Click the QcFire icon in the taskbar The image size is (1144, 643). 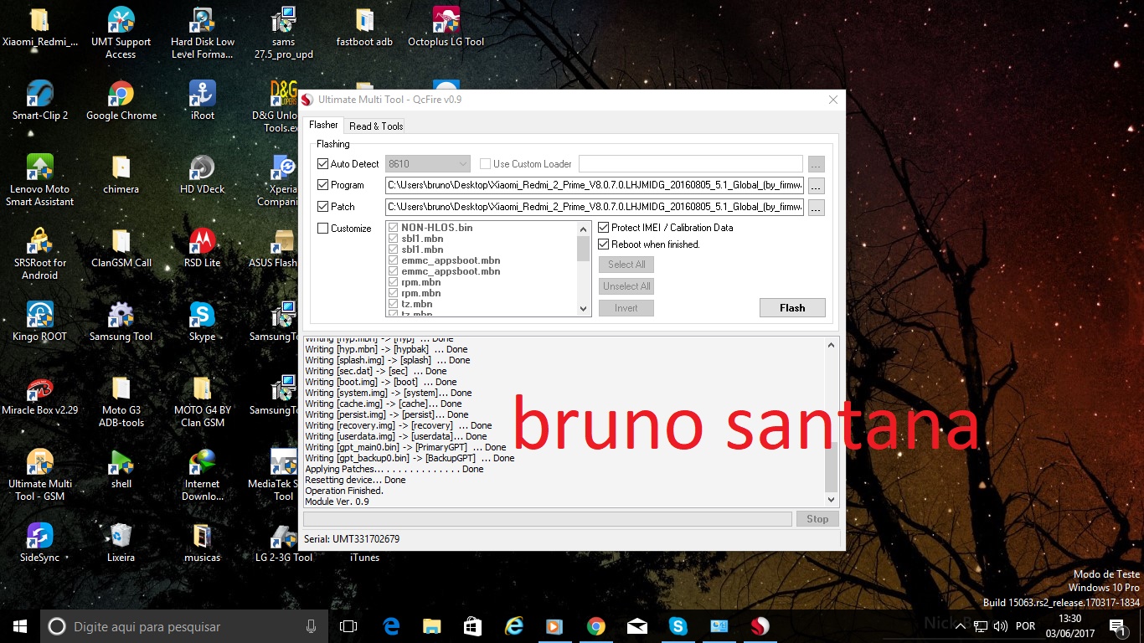[x=760, y=625]
